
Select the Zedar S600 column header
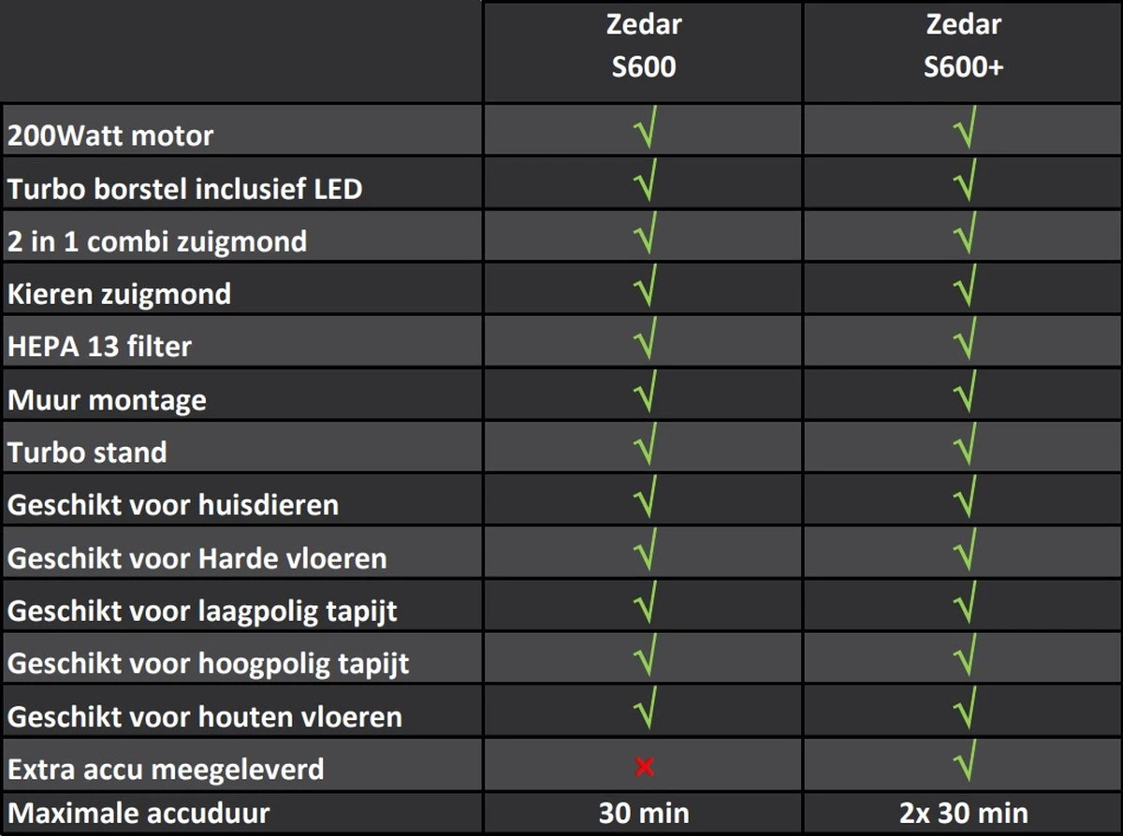643,47
